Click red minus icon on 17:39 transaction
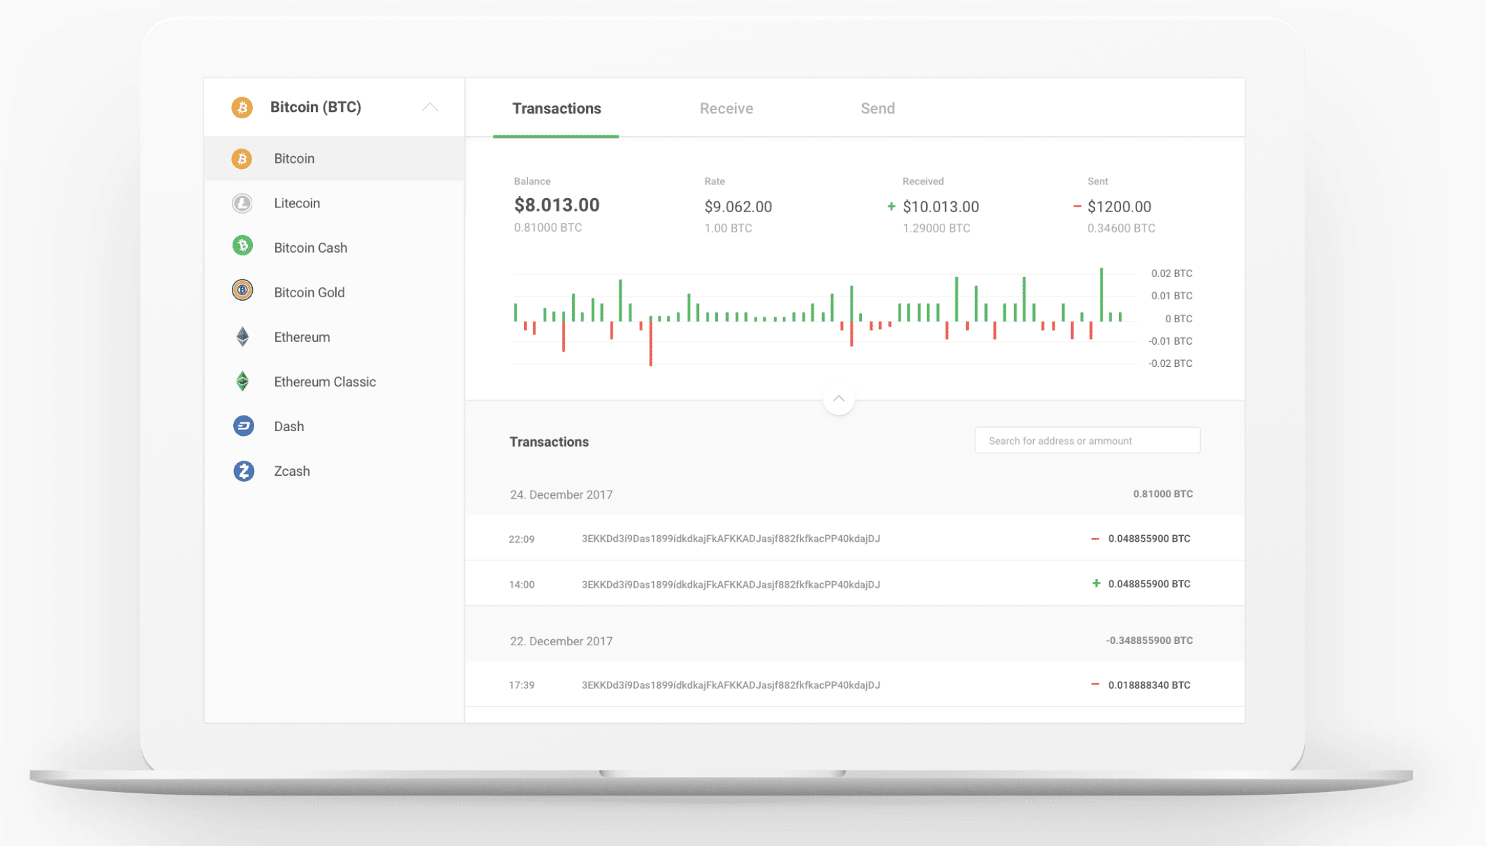This screenshot has width=1486, height=846. pyautogui.click(x=1095, y=685)
